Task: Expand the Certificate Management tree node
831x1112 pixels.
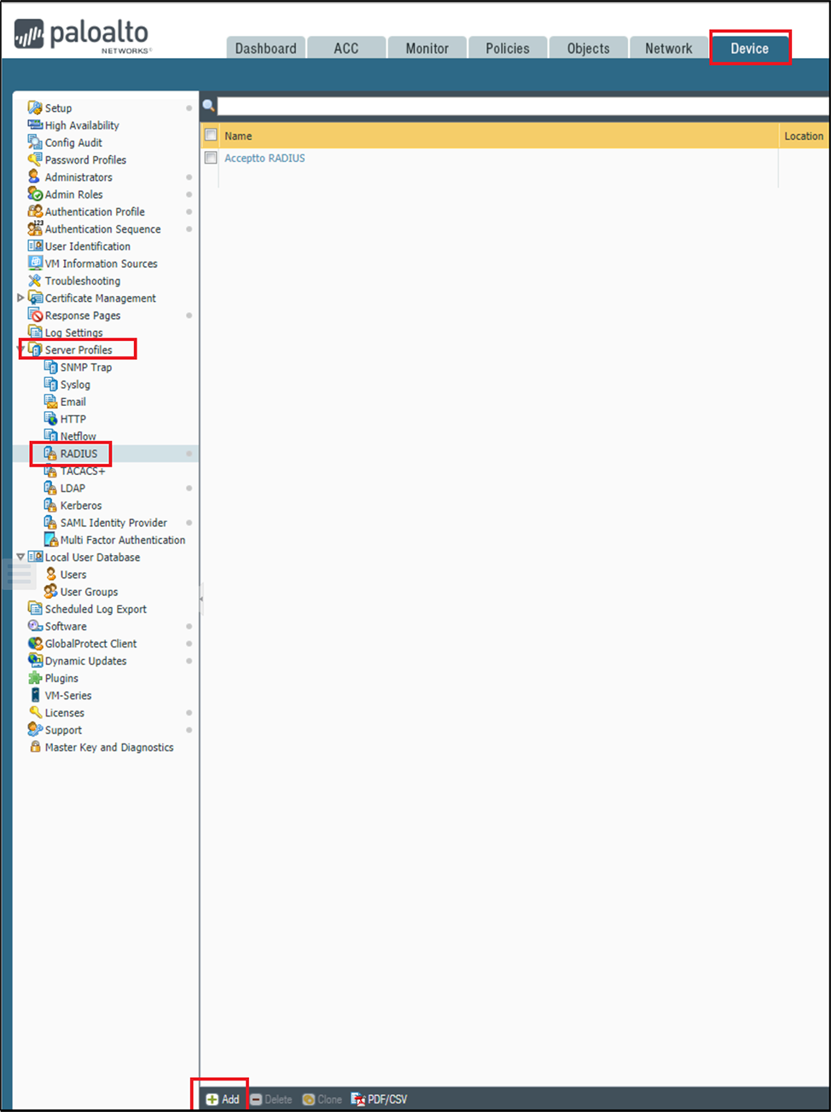Action: click(20, 298)
